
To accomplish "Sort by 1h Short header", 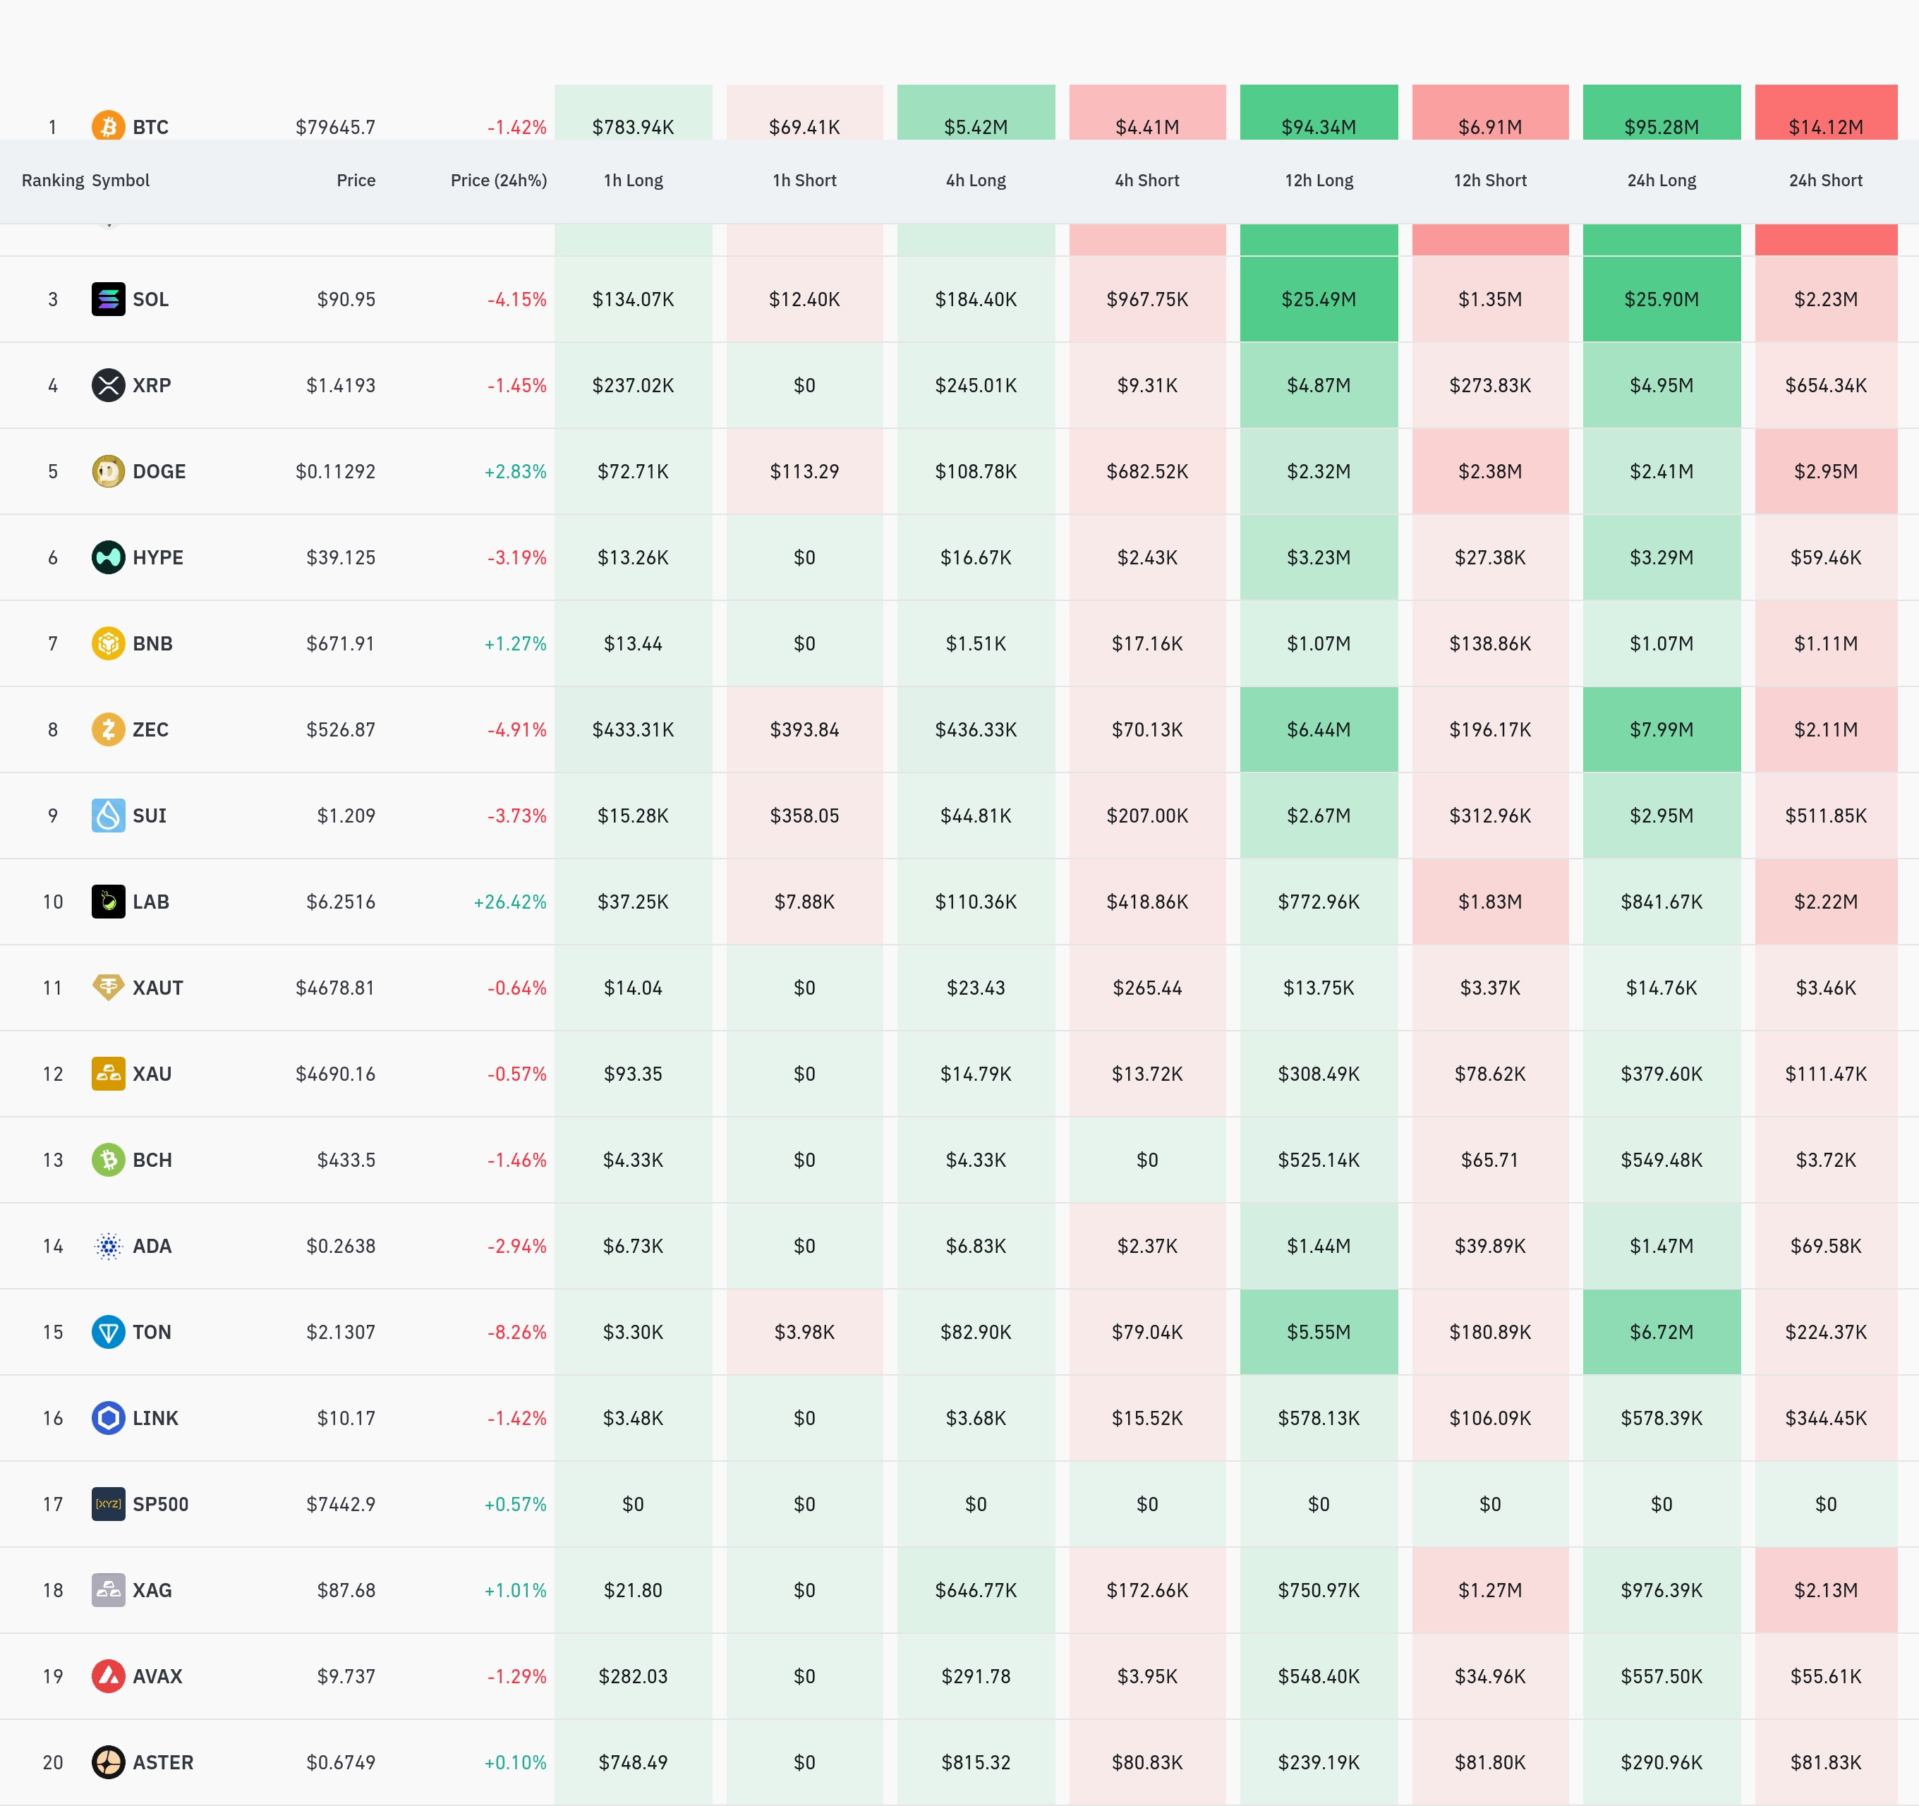I will (x=804, y=181).
